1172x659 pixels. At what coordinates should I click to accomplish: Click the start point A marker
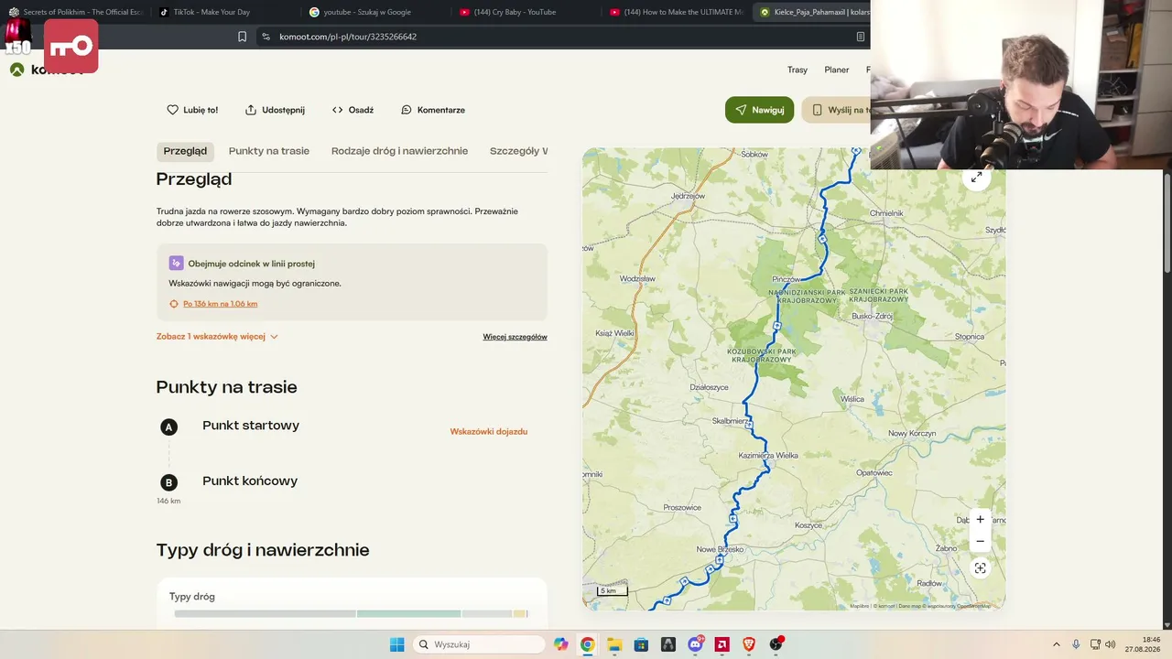click(168, 427)
